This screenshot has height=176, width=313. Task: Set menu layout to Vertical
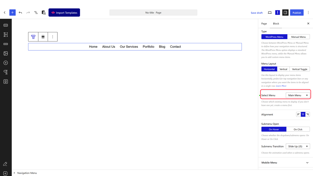click(283, 69)
